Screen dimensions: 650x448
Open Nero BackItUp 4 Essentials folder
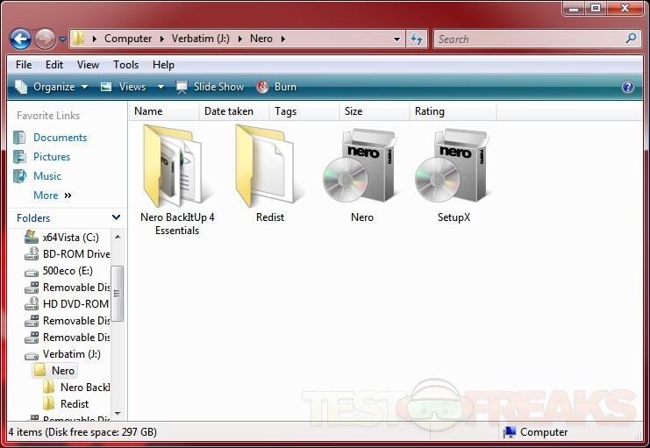[176, 172]
